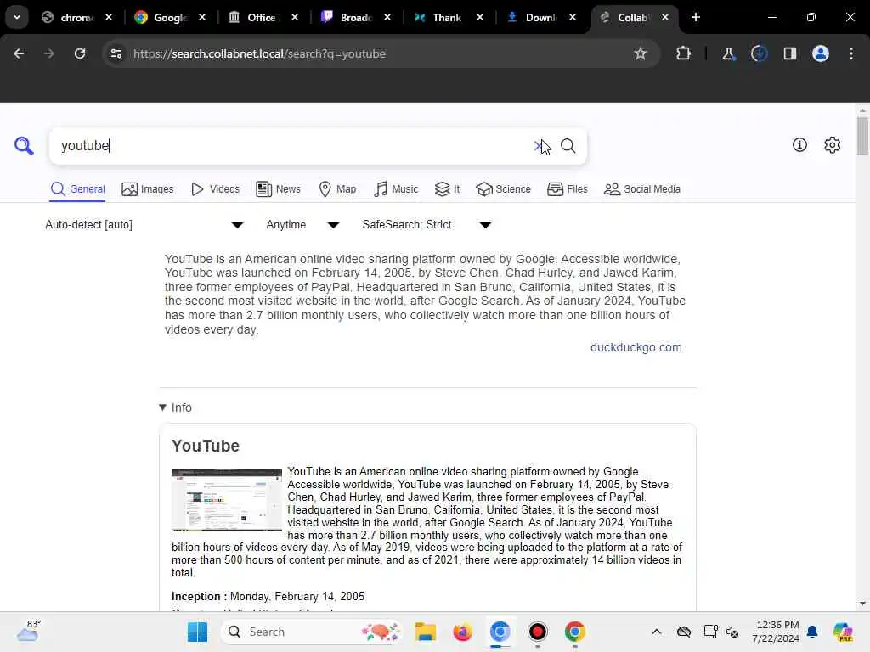Open the duckduckgo.com source link
The width and height of the screenshot is (870, 652).
pyautogui.click(x=636, y=347)
